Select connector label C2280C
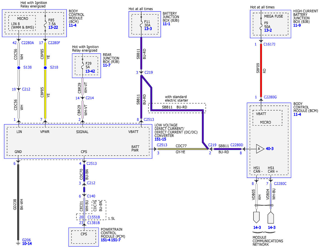Image resolution: width=321 pixels, height=248 pixels. pyautogui.click(x=280, y=183)
